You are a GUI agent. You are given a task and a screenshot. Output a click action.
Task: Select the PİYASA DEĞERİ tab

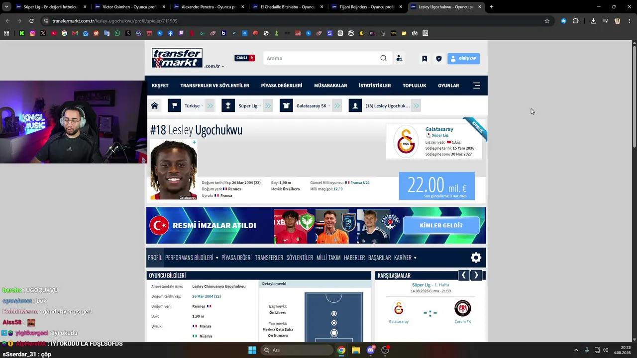pyautogui.click(x=236, y=258)
